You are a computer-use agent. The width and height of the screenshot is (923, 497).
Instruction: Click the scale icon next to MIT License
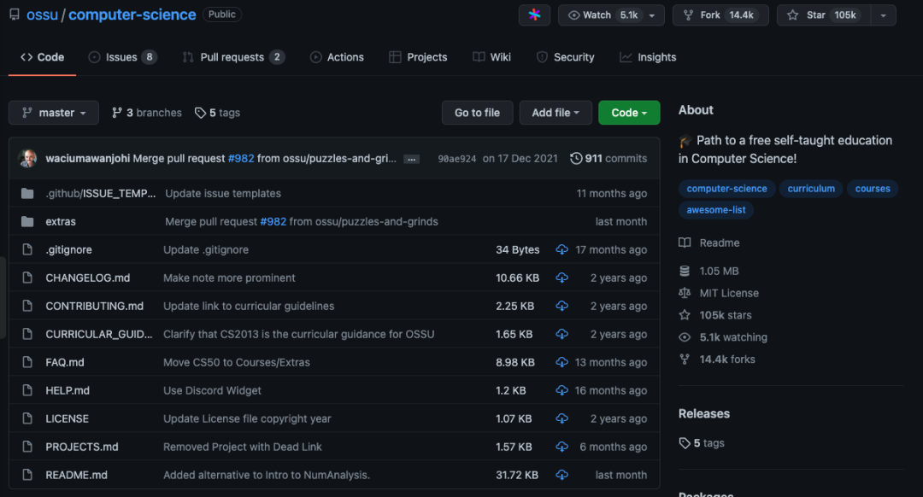pyautogui.click(x=684, y=293)
